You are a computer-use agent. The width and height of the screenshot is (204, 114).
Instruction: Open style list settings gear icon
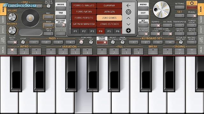(128, 12)
